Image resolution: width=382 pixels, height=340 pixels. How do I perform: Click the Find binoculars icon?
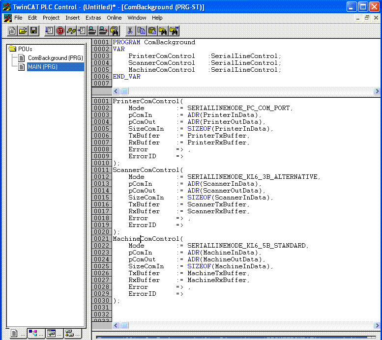(x=163, y=30)
